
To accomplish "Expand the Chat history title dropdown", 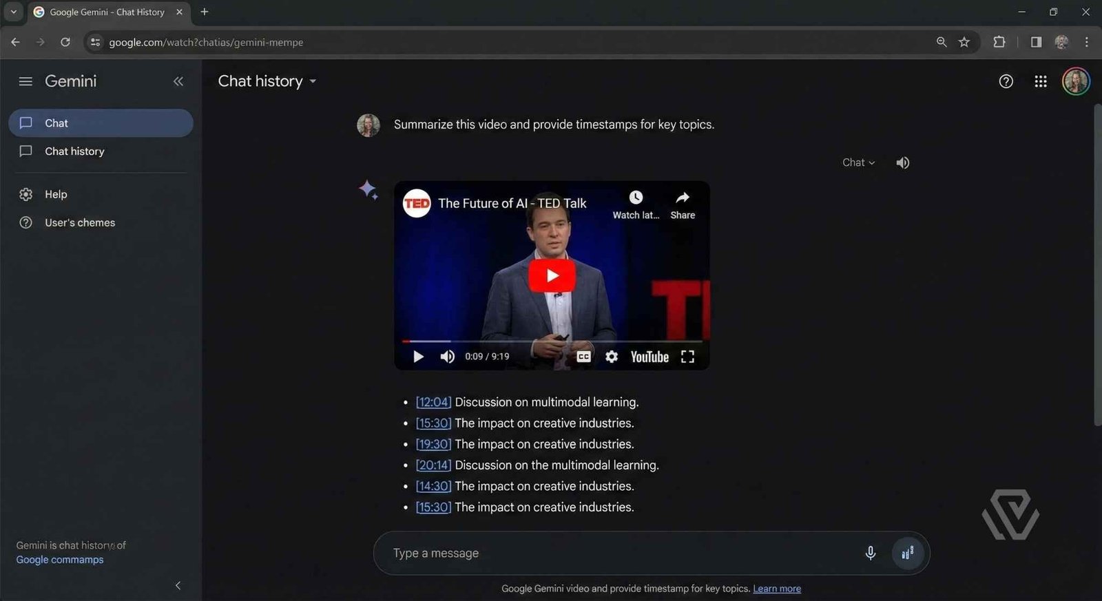I will [313, 81].
